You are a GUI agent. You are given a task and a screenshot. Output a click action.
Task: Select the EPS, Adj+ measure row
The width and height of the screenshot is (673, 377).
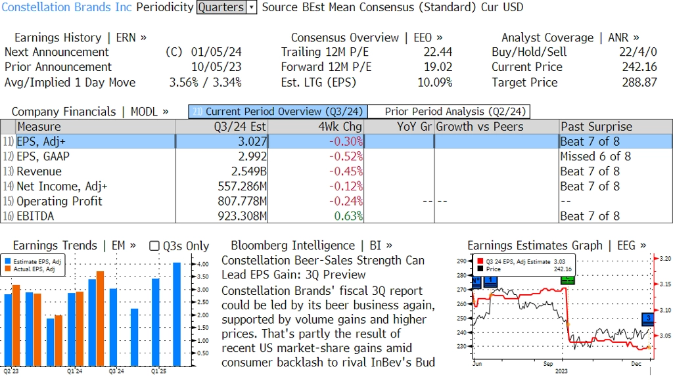336,141
